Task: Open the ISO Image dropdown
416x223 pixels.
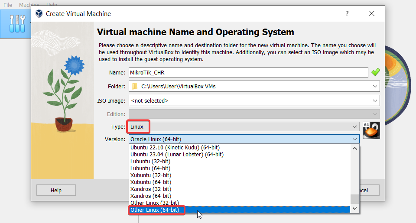Action: 254,100
